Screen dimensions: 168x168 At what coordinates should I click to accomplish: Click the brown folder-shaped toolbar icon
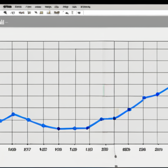[x=57, y=12]
